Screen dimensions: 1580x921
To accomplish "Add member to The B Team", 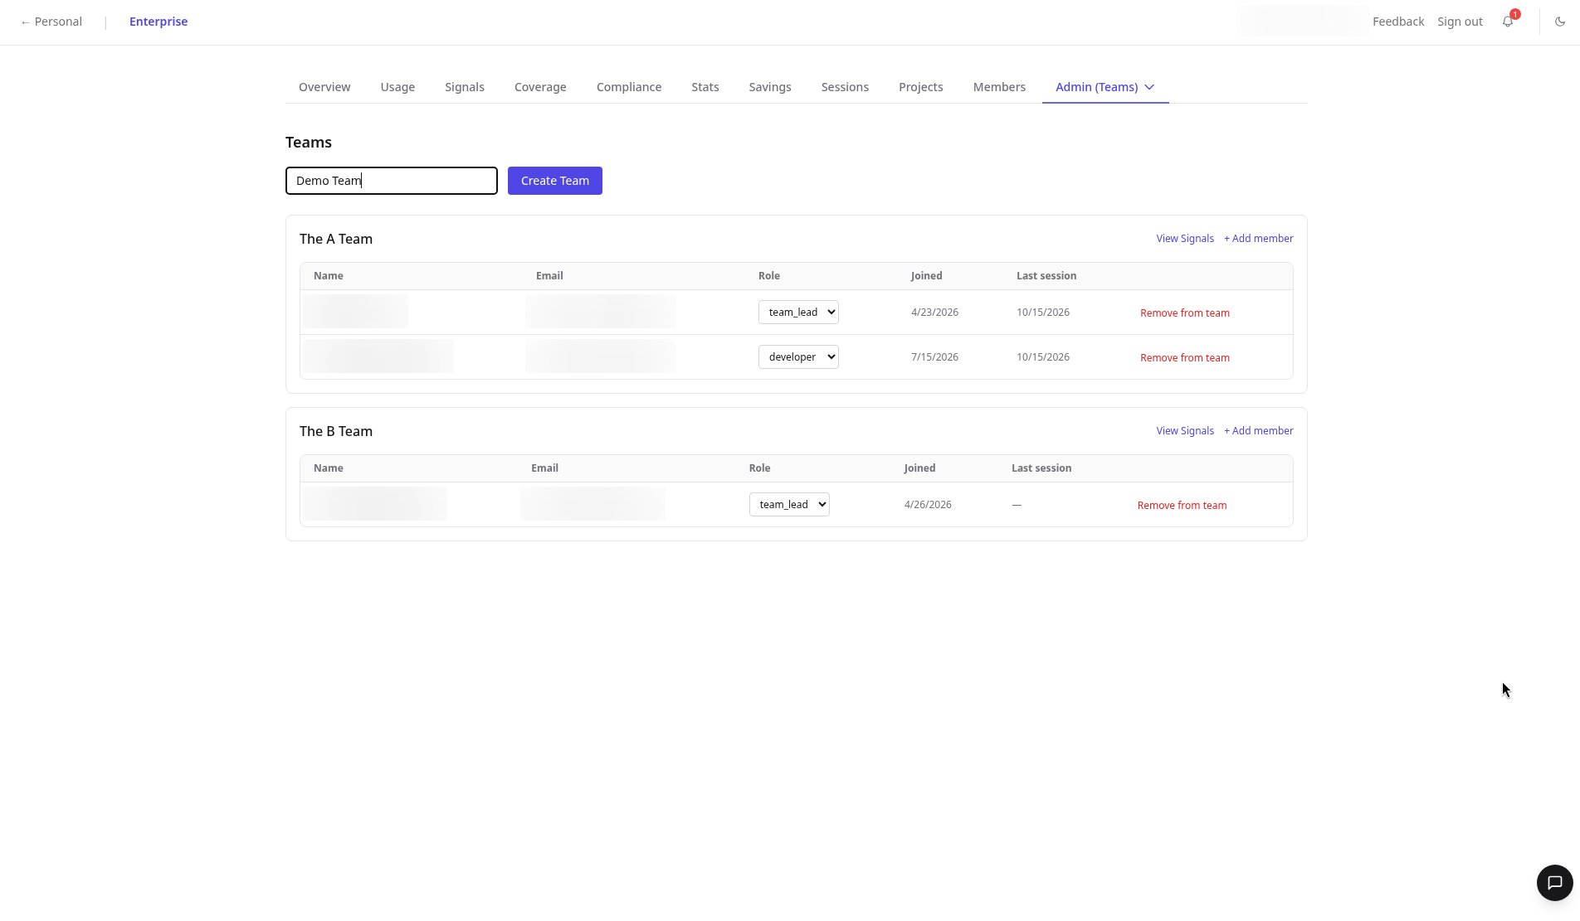I will pyautogui.click(x=1258, y=431).
